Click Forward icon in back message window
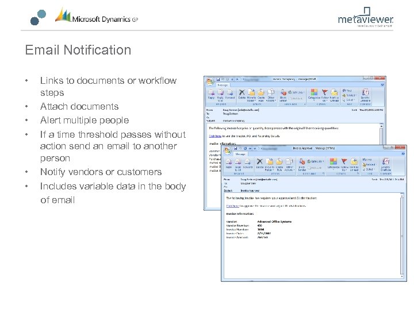Viewport: 414px width, 310px height. click(230, 94)
